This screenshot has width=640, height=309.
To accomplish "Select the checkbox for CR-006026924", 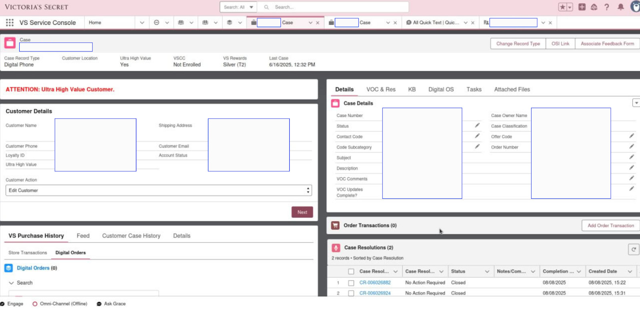I will click(351, 293).
